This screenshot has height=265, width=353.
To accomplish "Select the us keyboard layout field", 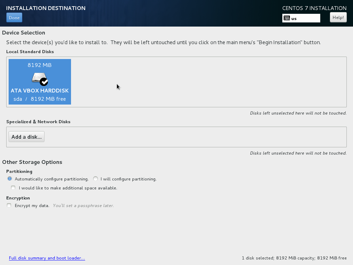I will coord(301,18).
